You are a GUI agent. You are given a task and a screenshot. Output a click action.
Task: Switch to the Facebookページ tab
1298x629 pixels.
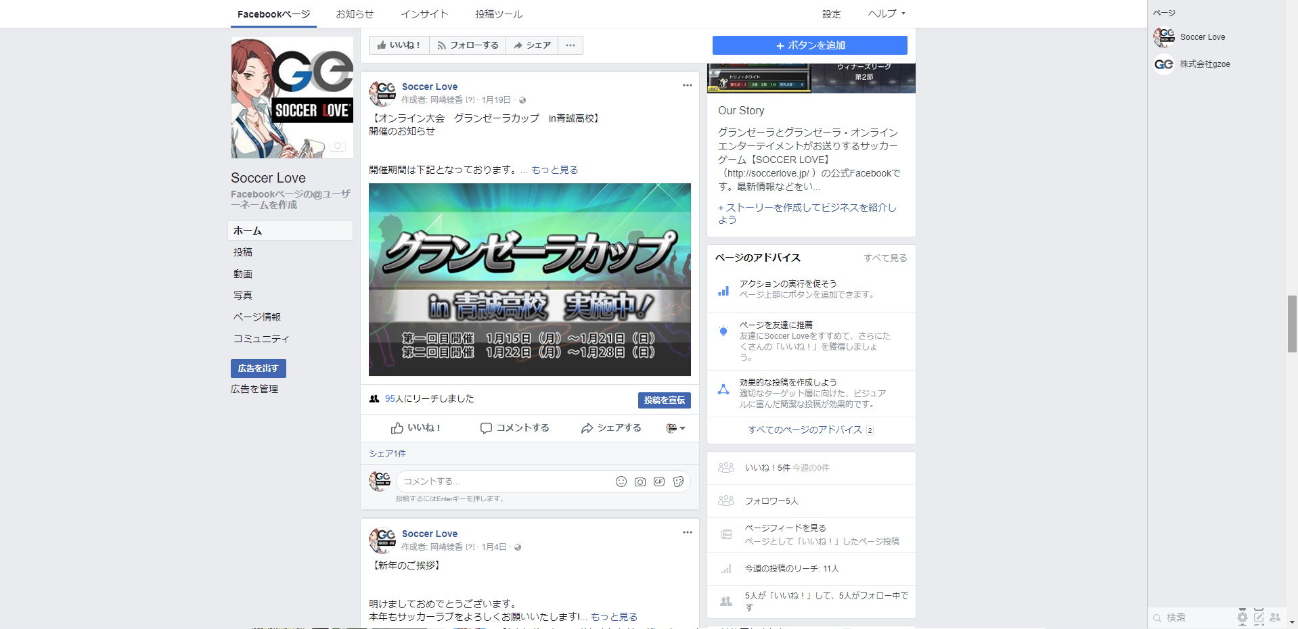(273, 14)
